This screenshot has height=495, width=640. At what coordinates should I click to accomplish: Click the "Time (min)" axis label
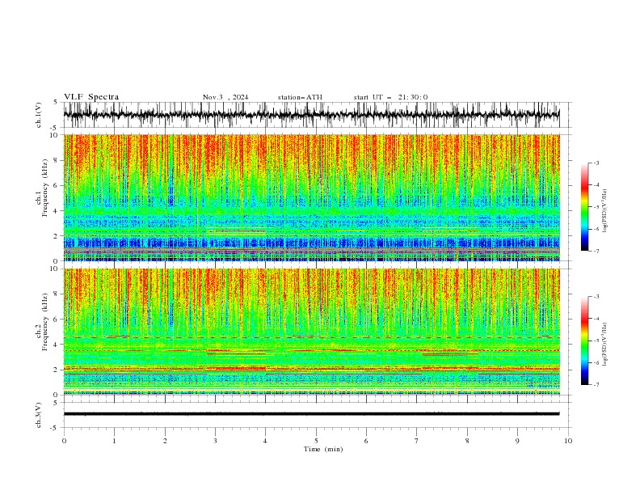click(x=323, y=449)
